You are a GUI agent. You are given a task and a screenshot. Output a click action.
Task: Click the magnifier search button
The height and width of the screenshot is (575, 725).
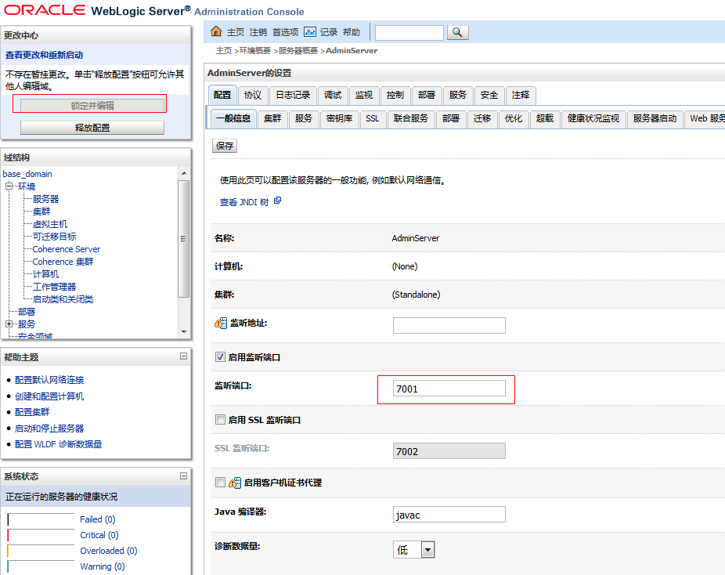tap(457, 32)
